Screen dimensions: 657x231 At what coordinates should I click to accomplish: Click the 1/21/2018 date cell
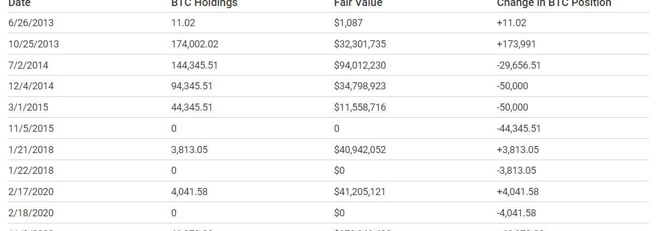pos(31,150)
